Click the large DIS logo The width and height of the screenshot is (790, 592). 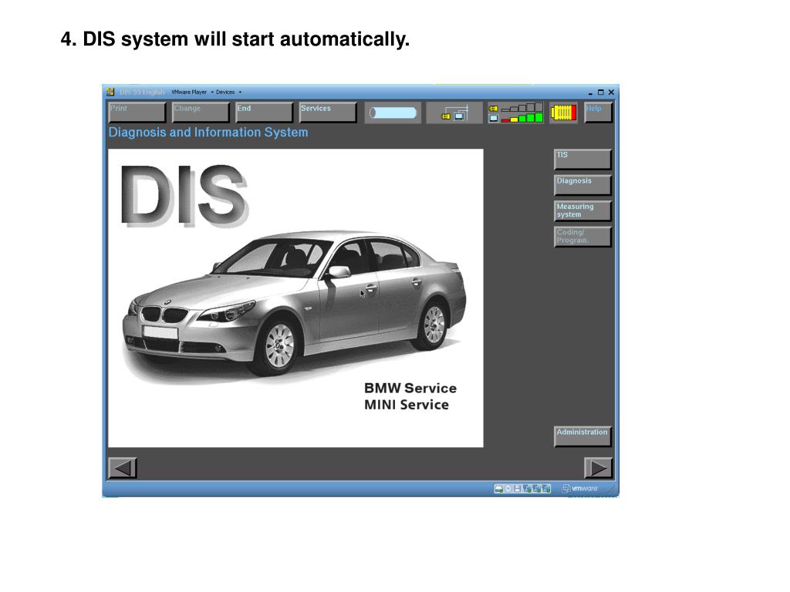coord(184,195)
